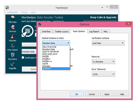
Task: Switch to the Toolbar Layout tab
Action: point(62,31)
